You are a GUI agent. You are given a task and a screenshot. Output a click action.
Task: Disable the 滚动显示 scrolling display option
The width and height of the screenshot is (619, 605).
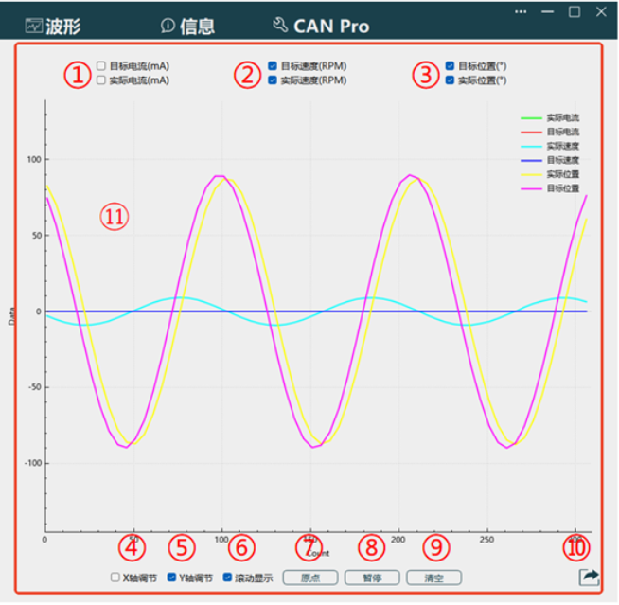(228, 577)
